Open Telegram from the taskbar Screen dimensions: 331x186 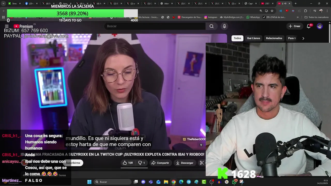click(189, 182)
